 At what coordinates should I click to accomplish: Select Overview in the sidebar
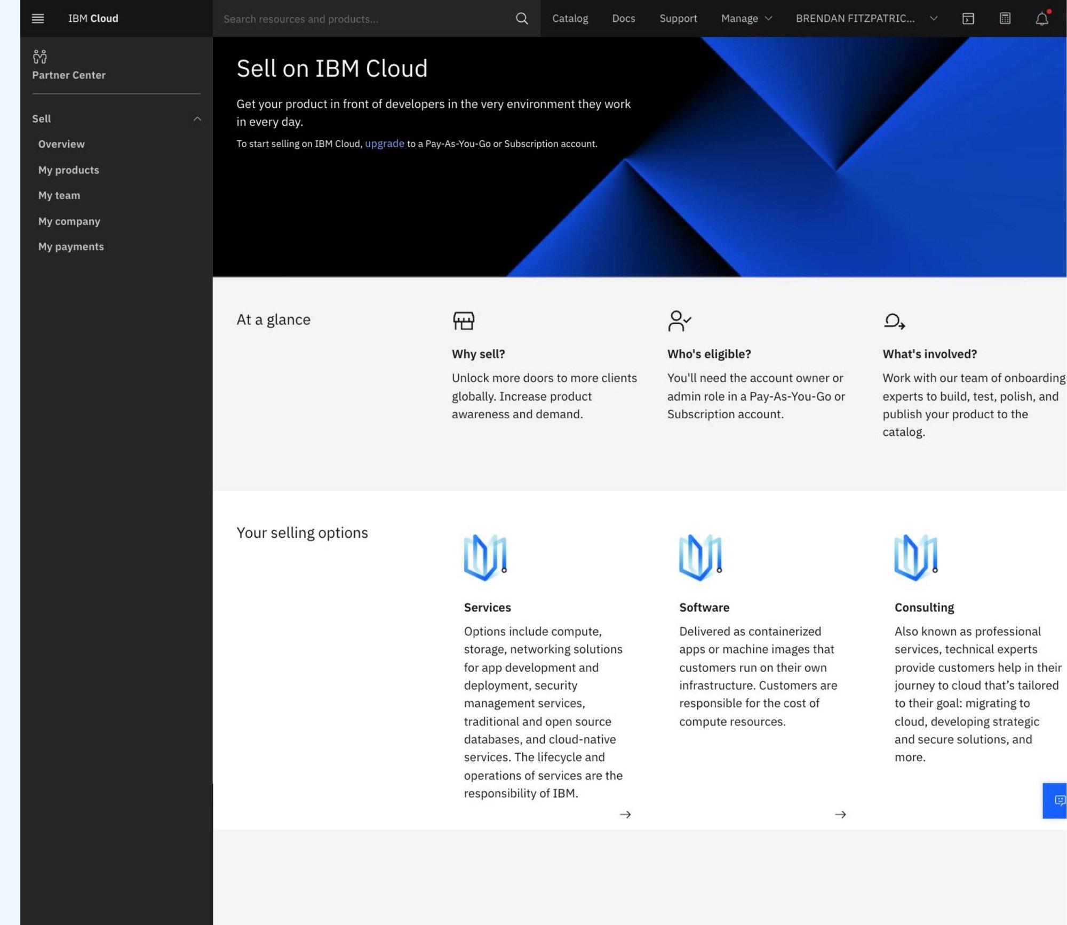point(61,144)
